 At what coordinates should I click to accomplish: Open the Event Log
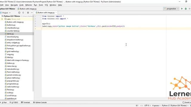pyautogui.click(x=187, y=102)
